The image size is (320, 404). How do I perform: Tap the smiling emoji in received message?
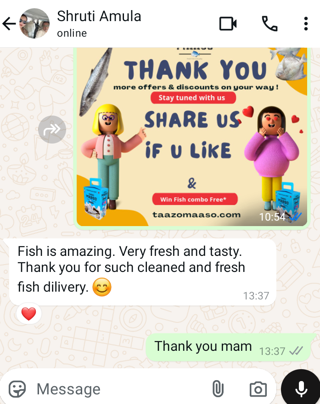[102, 287]
